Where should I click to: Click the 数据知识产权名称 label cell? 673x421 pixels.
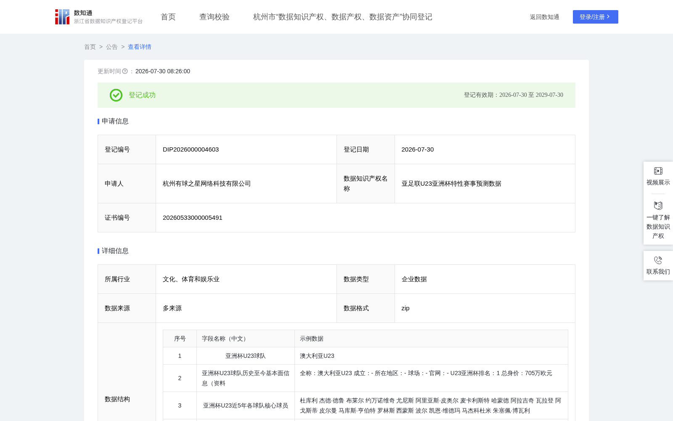pos(366,184)
